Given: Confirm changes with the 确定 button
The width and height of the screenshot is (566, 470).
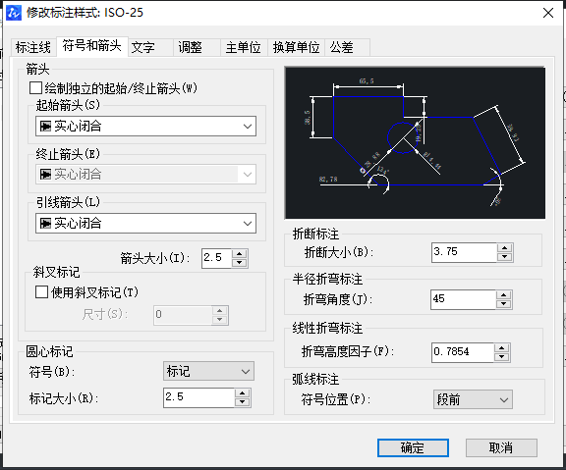Looking at the screenshot, I should [x=413, y=448].
